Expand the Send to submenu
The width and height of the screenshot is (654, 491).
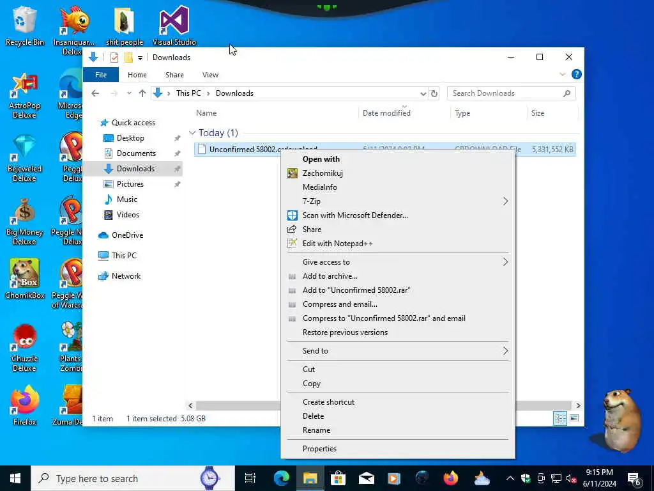[397, 351]
